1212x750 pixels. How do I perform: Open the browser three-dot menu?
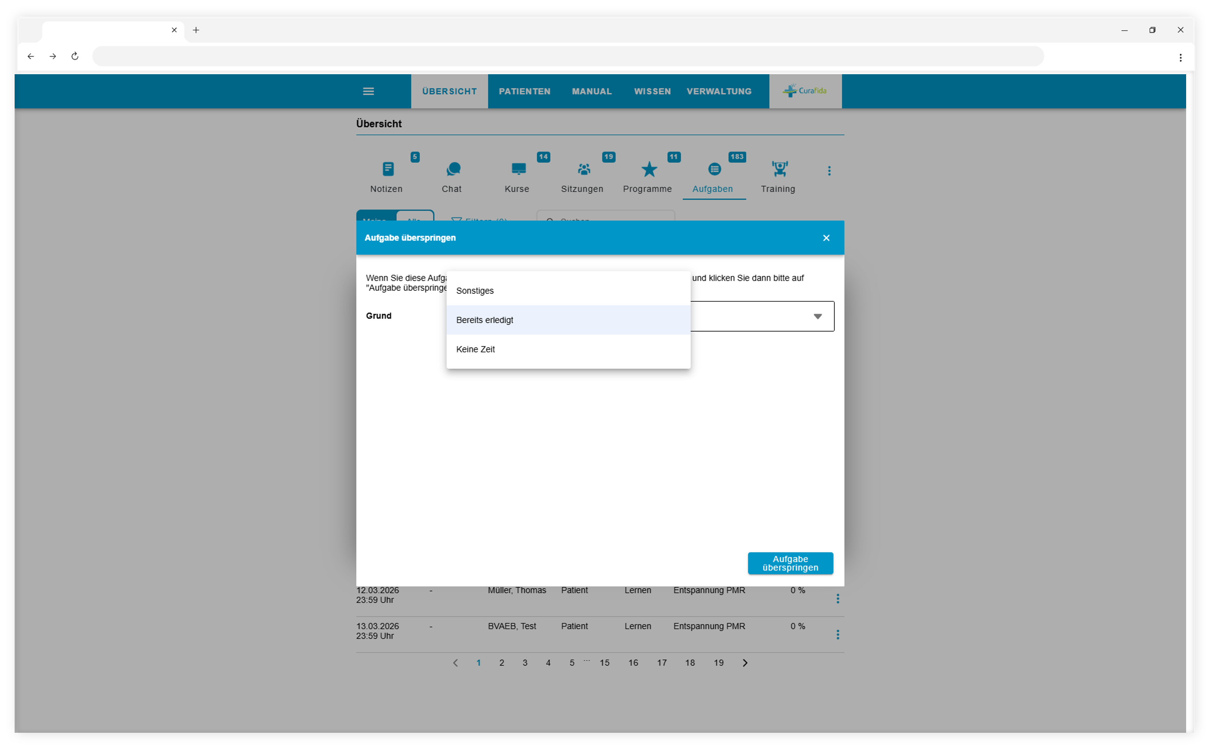coord(1180,58)
